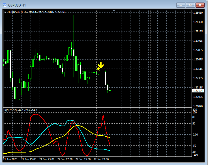Click the indicator scale value -50
208x165 pixels.
point(194,146)
